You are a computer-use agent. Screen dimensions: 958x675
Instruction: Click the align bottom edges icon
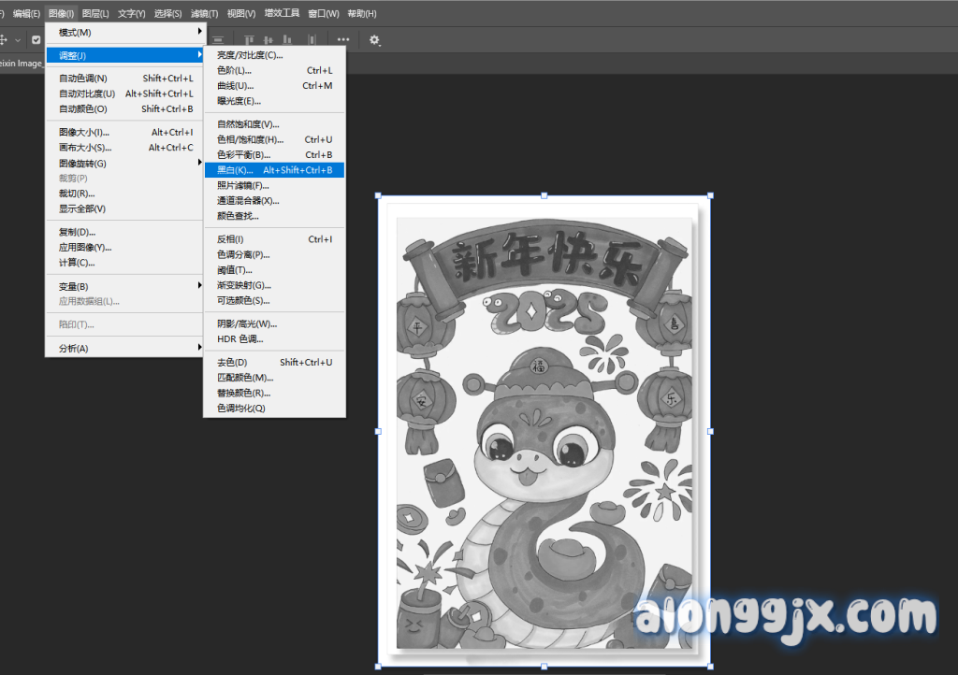287,40
